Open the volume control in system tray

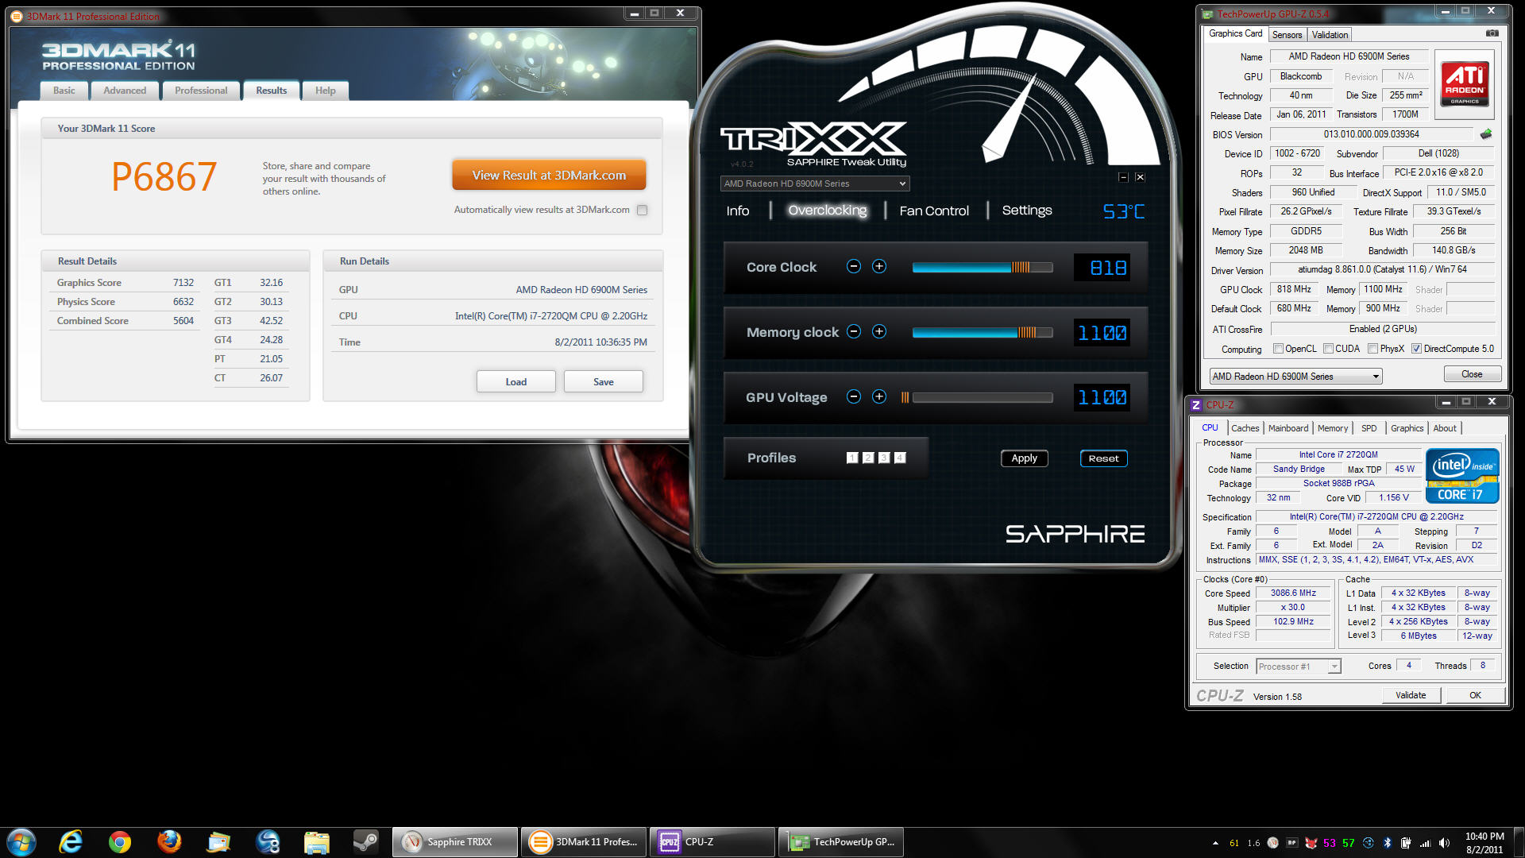tap(1444, 843)
